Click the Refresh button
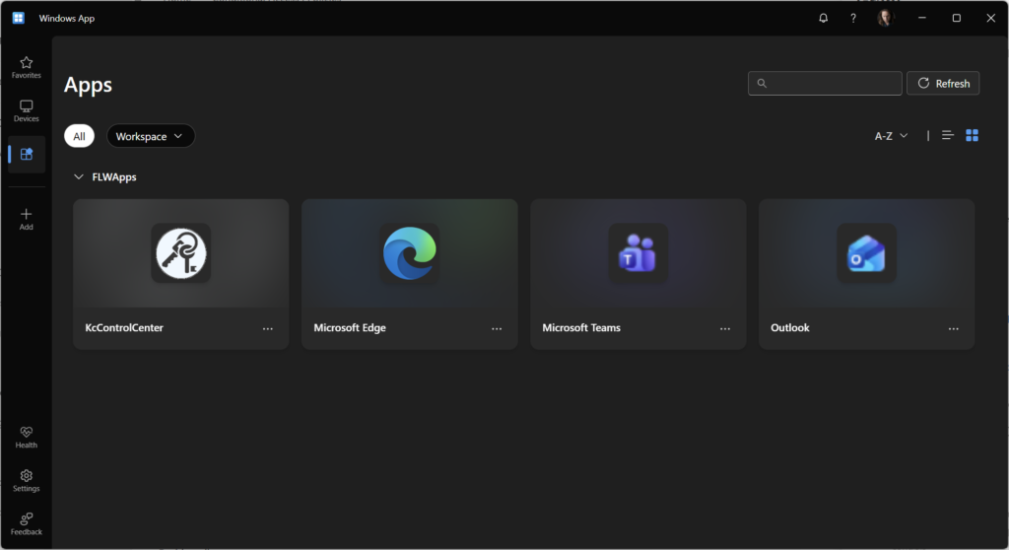 (943, 84)
